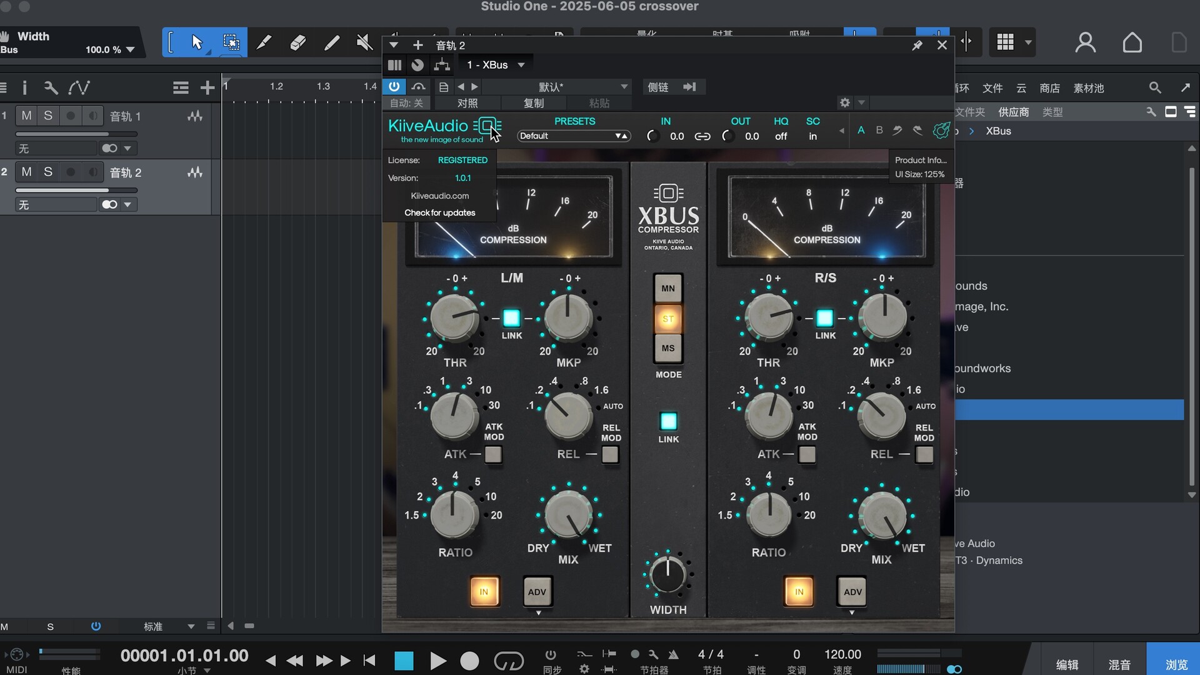Image resolution: width=1200 pixels, height=675 pixels.
Task: Click Product Info... menu entry
Action: tap(921, 160)
